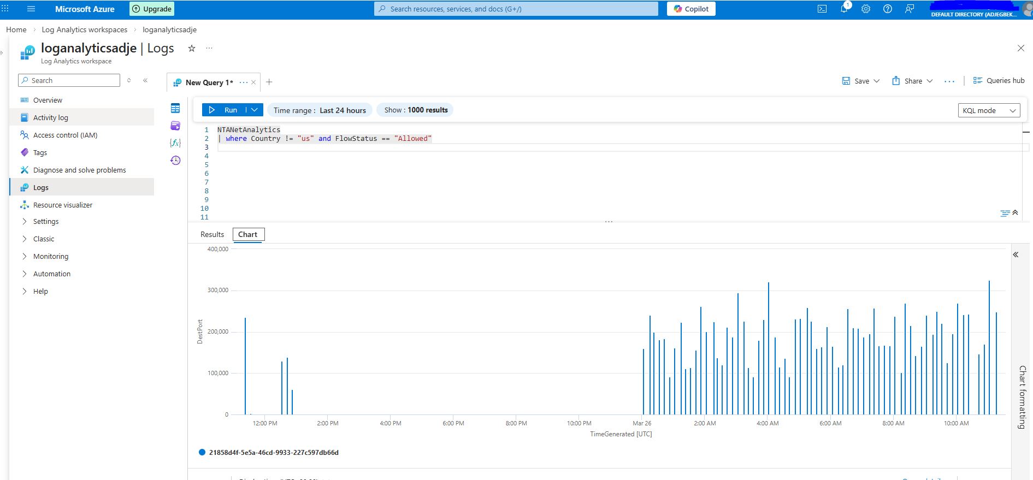Open the query history clock icon

pos(175,160)
